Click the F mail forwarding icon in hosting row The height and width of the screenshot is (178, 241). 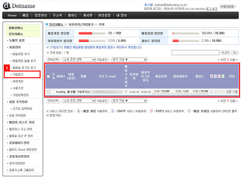point(223,92)
